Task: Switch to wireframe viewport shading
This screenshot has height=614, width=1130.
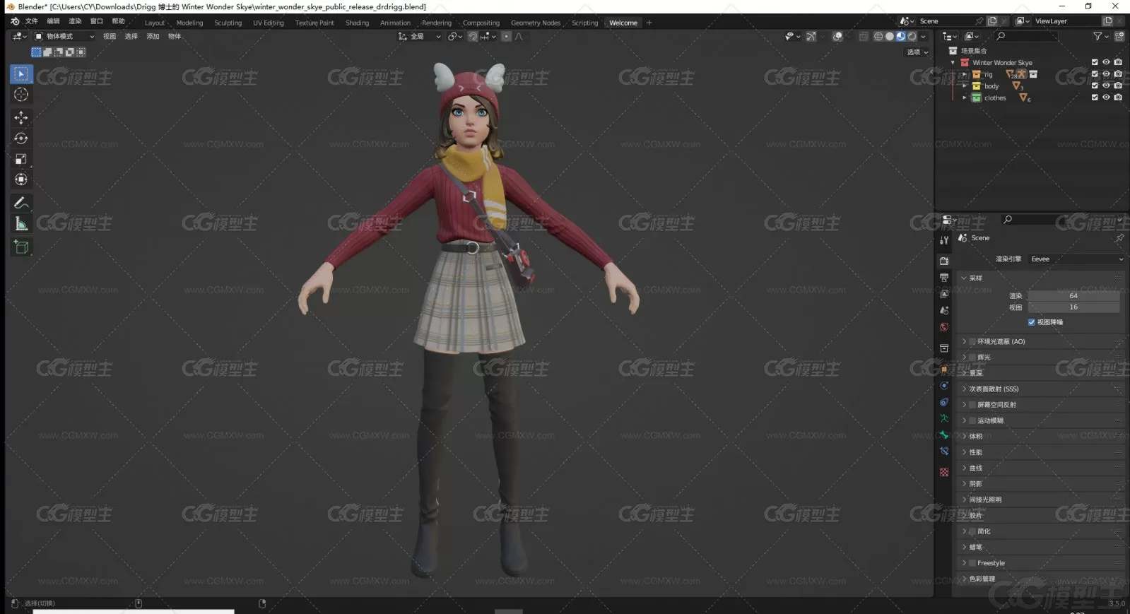Action: [878, 37]
